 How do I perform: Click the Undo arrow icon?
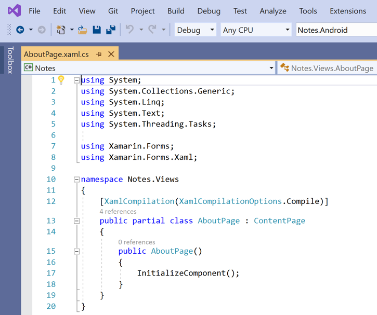(x=130, y=30)
